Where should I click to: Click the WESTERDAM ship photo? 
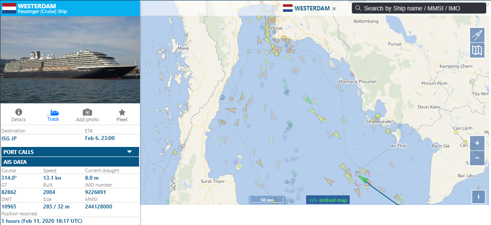[x=70, y=59]
